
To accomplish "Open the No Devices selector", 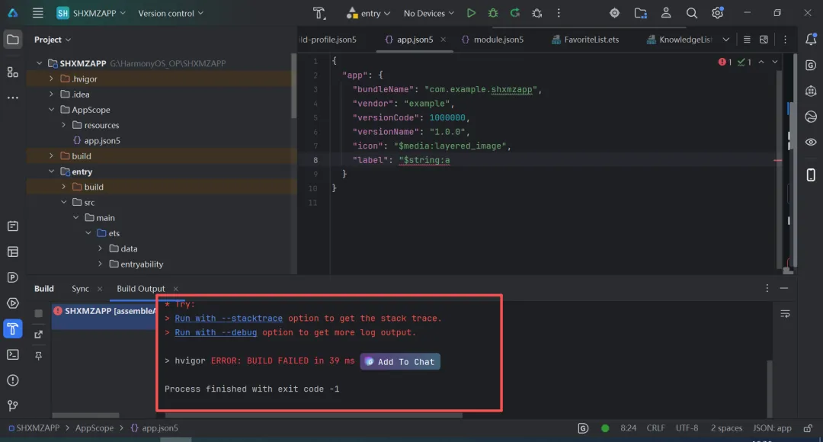I will (428, 13).
